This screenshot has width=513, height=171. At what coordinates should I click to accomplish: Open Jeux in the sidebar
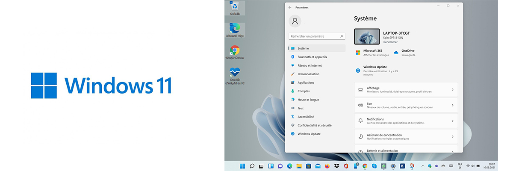[x=317, y=108]
